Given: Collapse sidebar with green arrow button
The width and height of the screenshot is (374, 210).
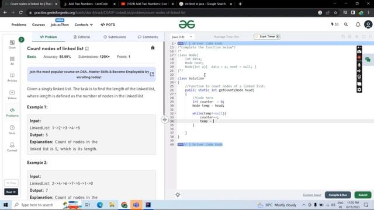Looking at the screenshot, I should click(22, 40).
